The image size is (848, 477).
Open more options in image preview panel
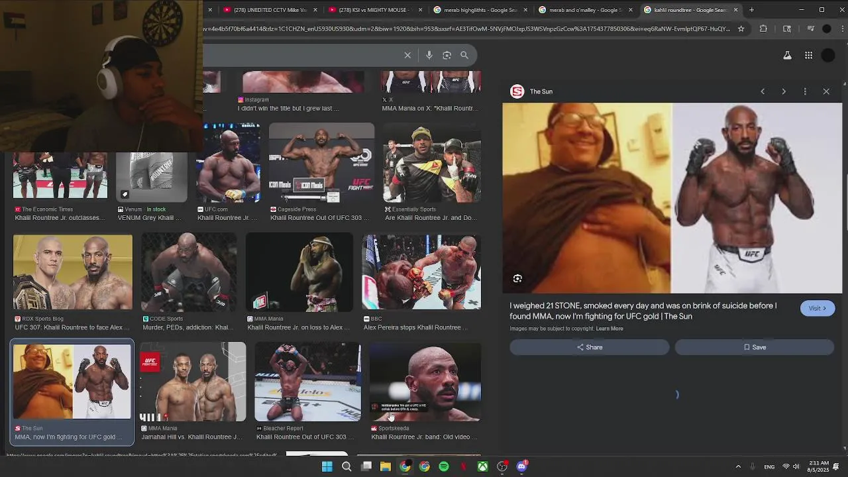[805, 91]
